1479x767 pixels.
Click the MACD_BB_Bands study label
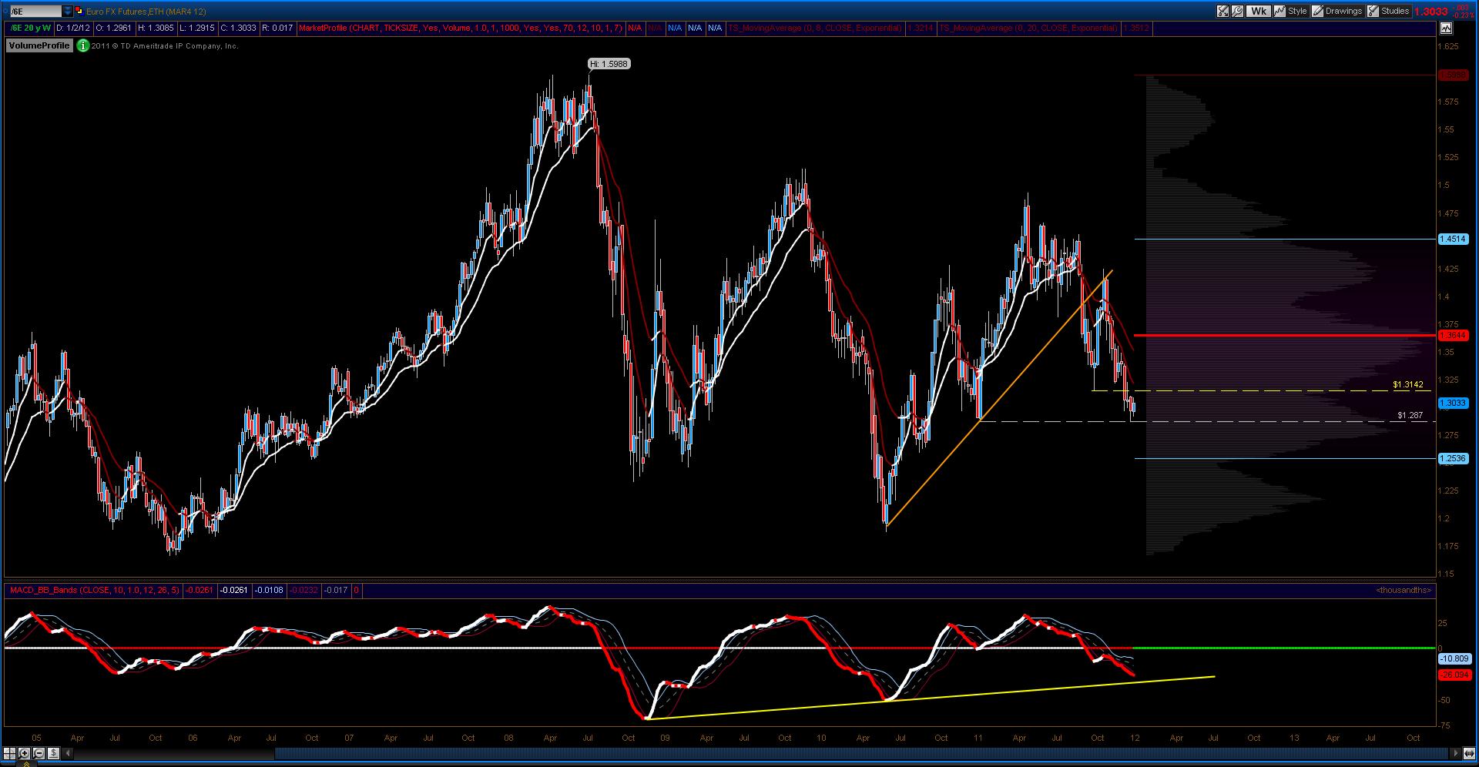94,591
